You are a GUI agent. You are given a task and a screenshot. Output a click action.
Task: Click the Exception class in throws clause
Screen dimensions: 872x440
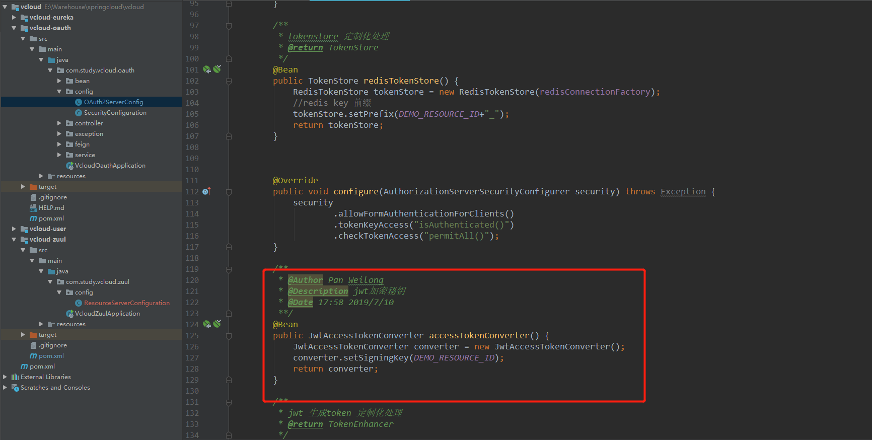coord(683,192)
